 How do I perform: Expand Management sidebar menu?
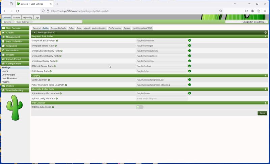pyautogui.click(x=15, y=37)
